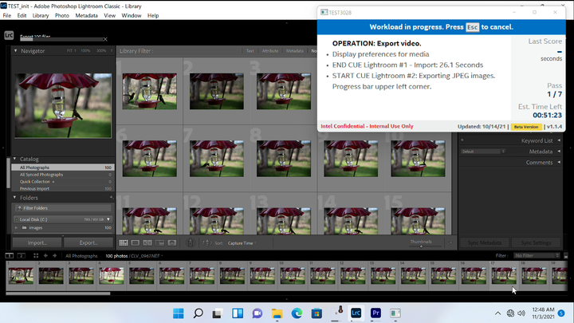The height and width of the screenshot is (323, 574).
Task: Open the Help menu
Action: click(x=153, y=15)
